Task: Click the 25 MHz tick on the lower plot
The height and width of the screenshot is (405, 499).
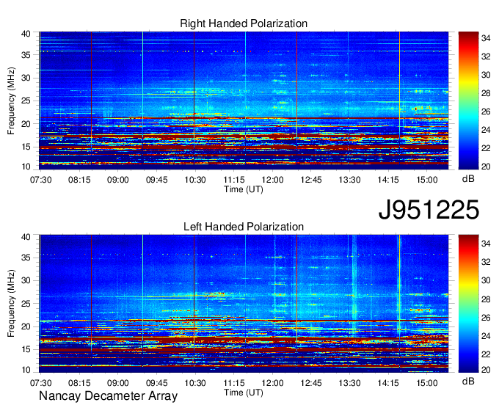Action: 26,304
